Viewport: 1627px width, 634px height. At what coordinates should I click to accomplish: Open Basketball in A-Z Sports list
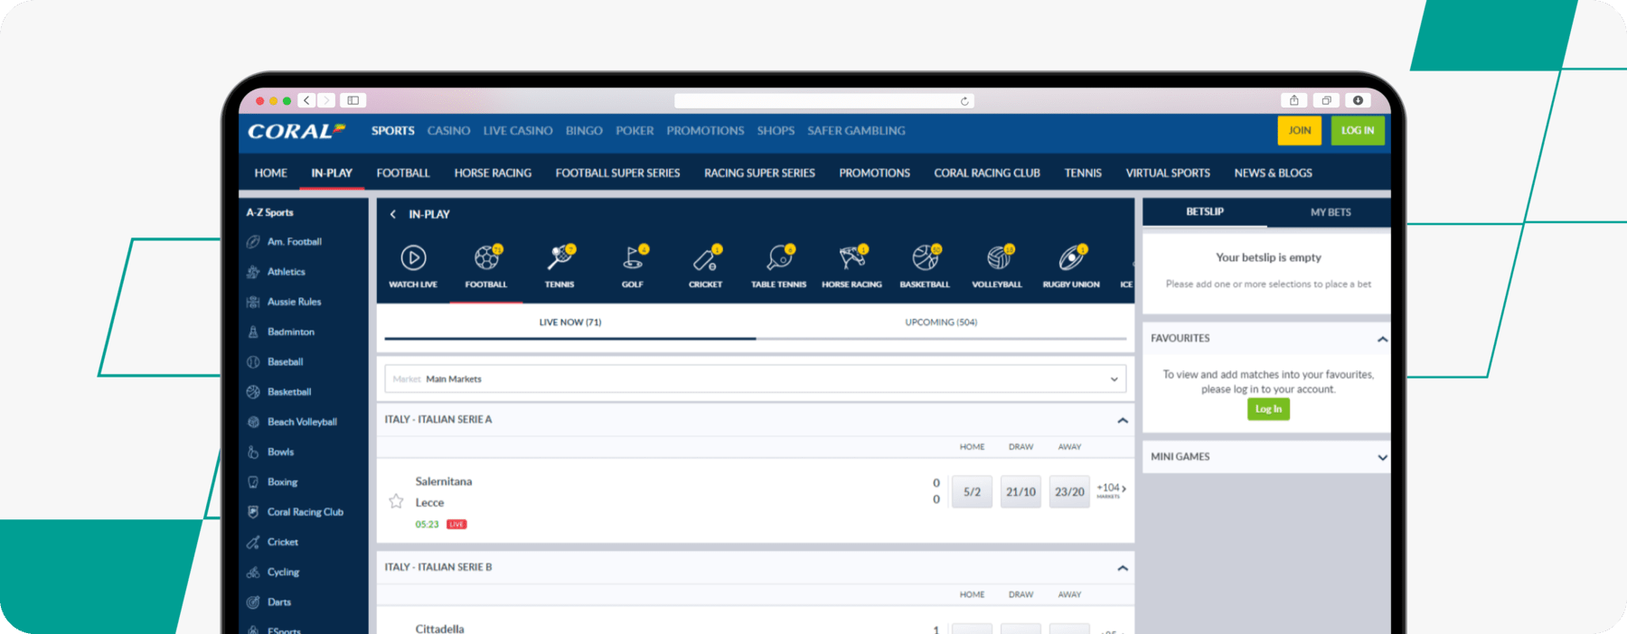(x=288, y=392)
